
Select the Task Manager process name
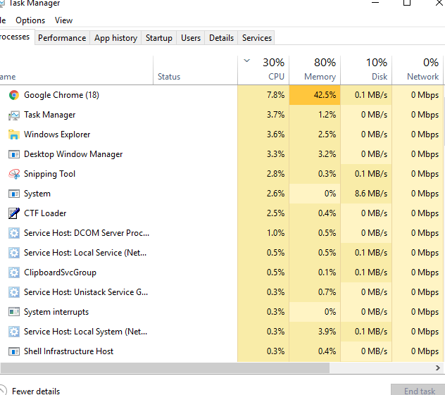pos(50,115)
